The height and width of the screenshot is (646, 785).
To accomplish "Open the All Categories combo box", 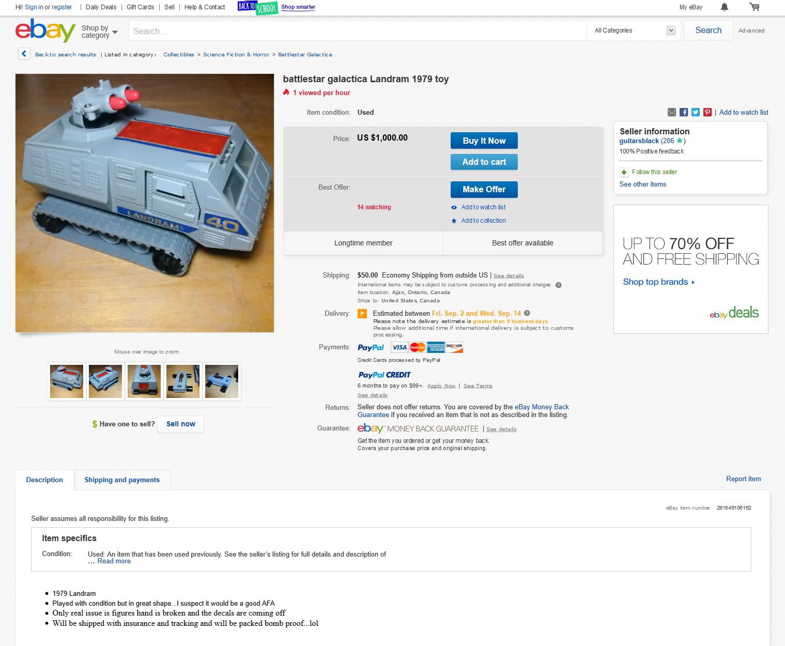I will (635, 30).
